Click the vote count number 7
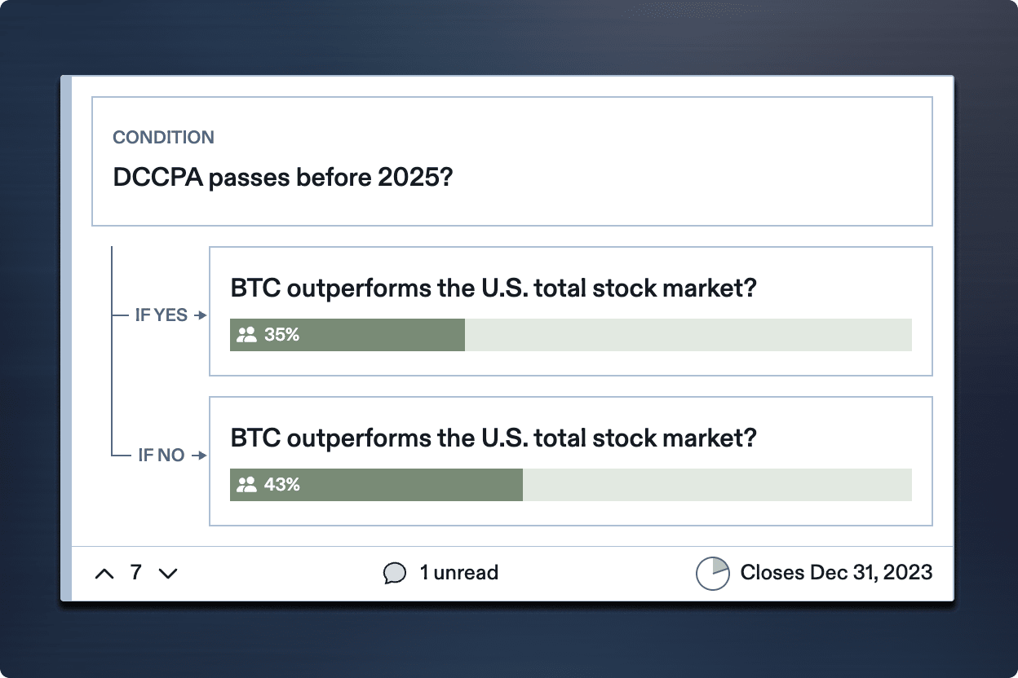The height and width of the screenshot is (678, 1018). 136,573
